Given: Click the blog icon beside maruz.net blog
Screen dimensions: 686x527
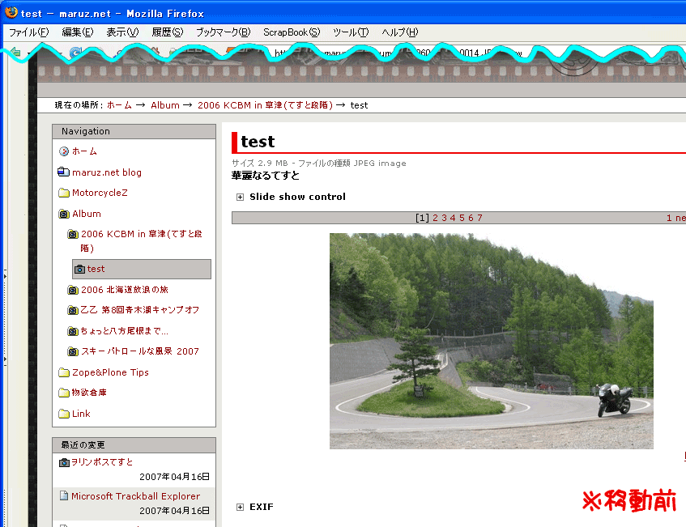Looking at the screenshot, I should (63, 172).
